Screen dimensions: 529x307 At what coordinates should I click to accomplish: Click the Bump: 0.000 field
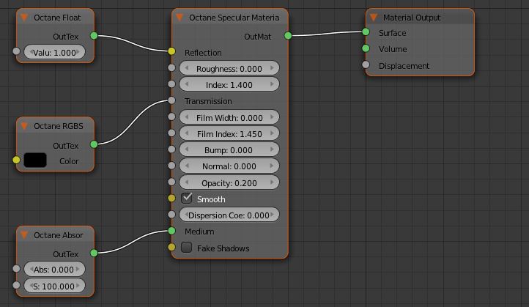(x=229, y=149)
